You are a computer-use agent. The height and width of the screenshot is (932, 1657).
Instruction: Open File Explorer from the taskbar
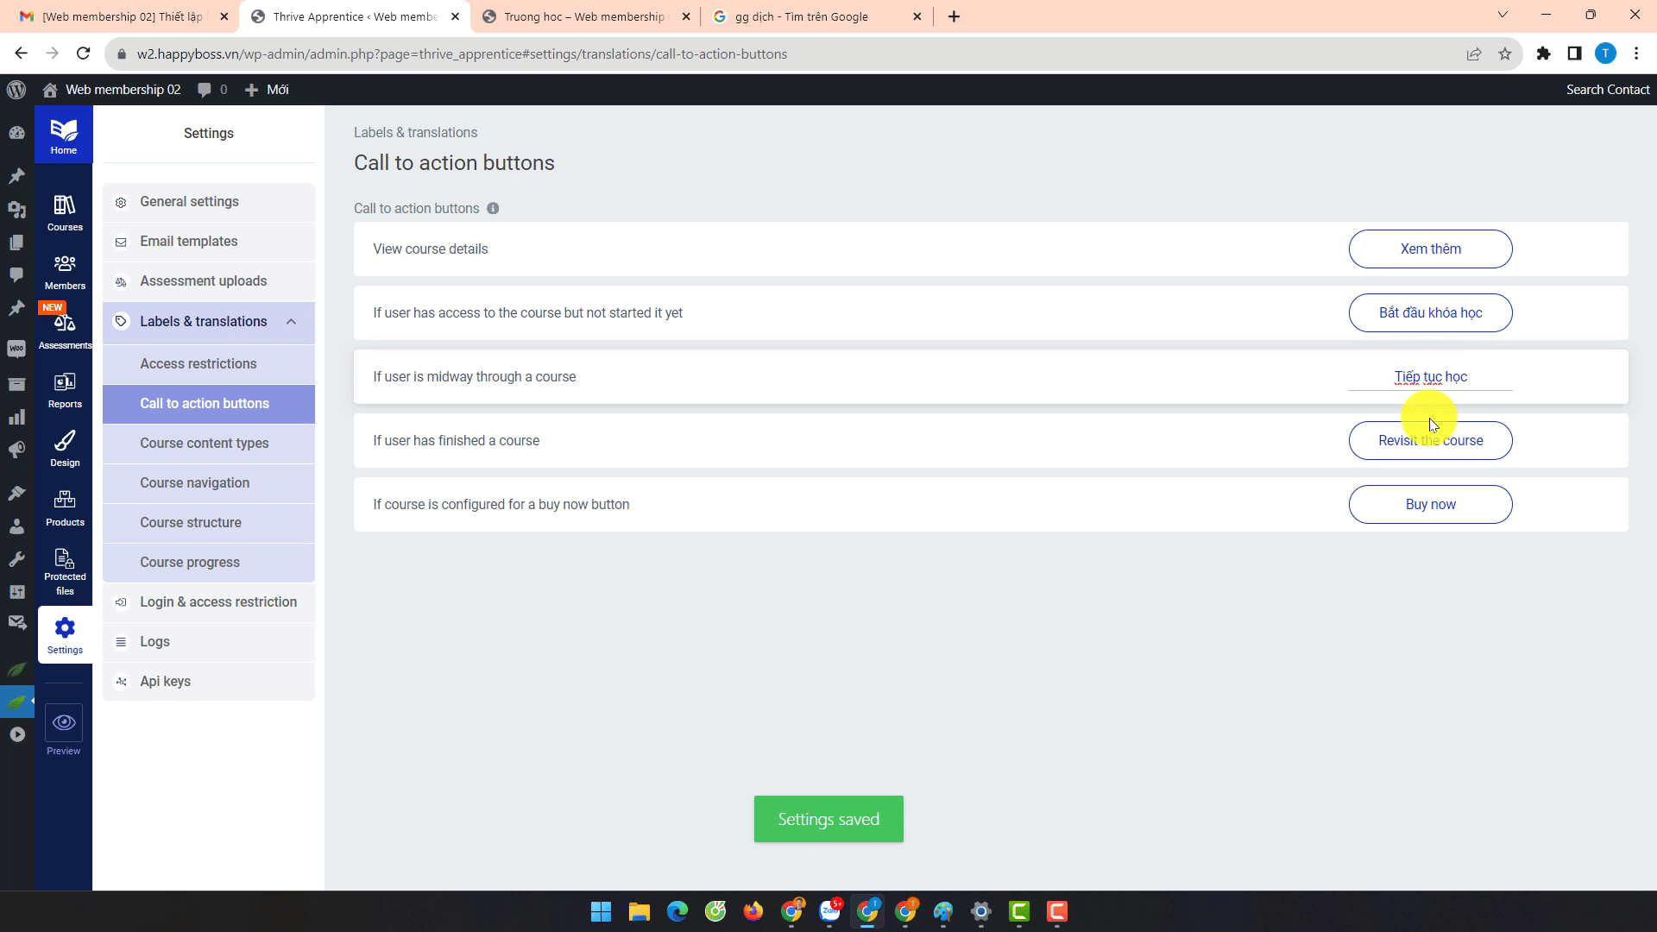pos(639,911)
